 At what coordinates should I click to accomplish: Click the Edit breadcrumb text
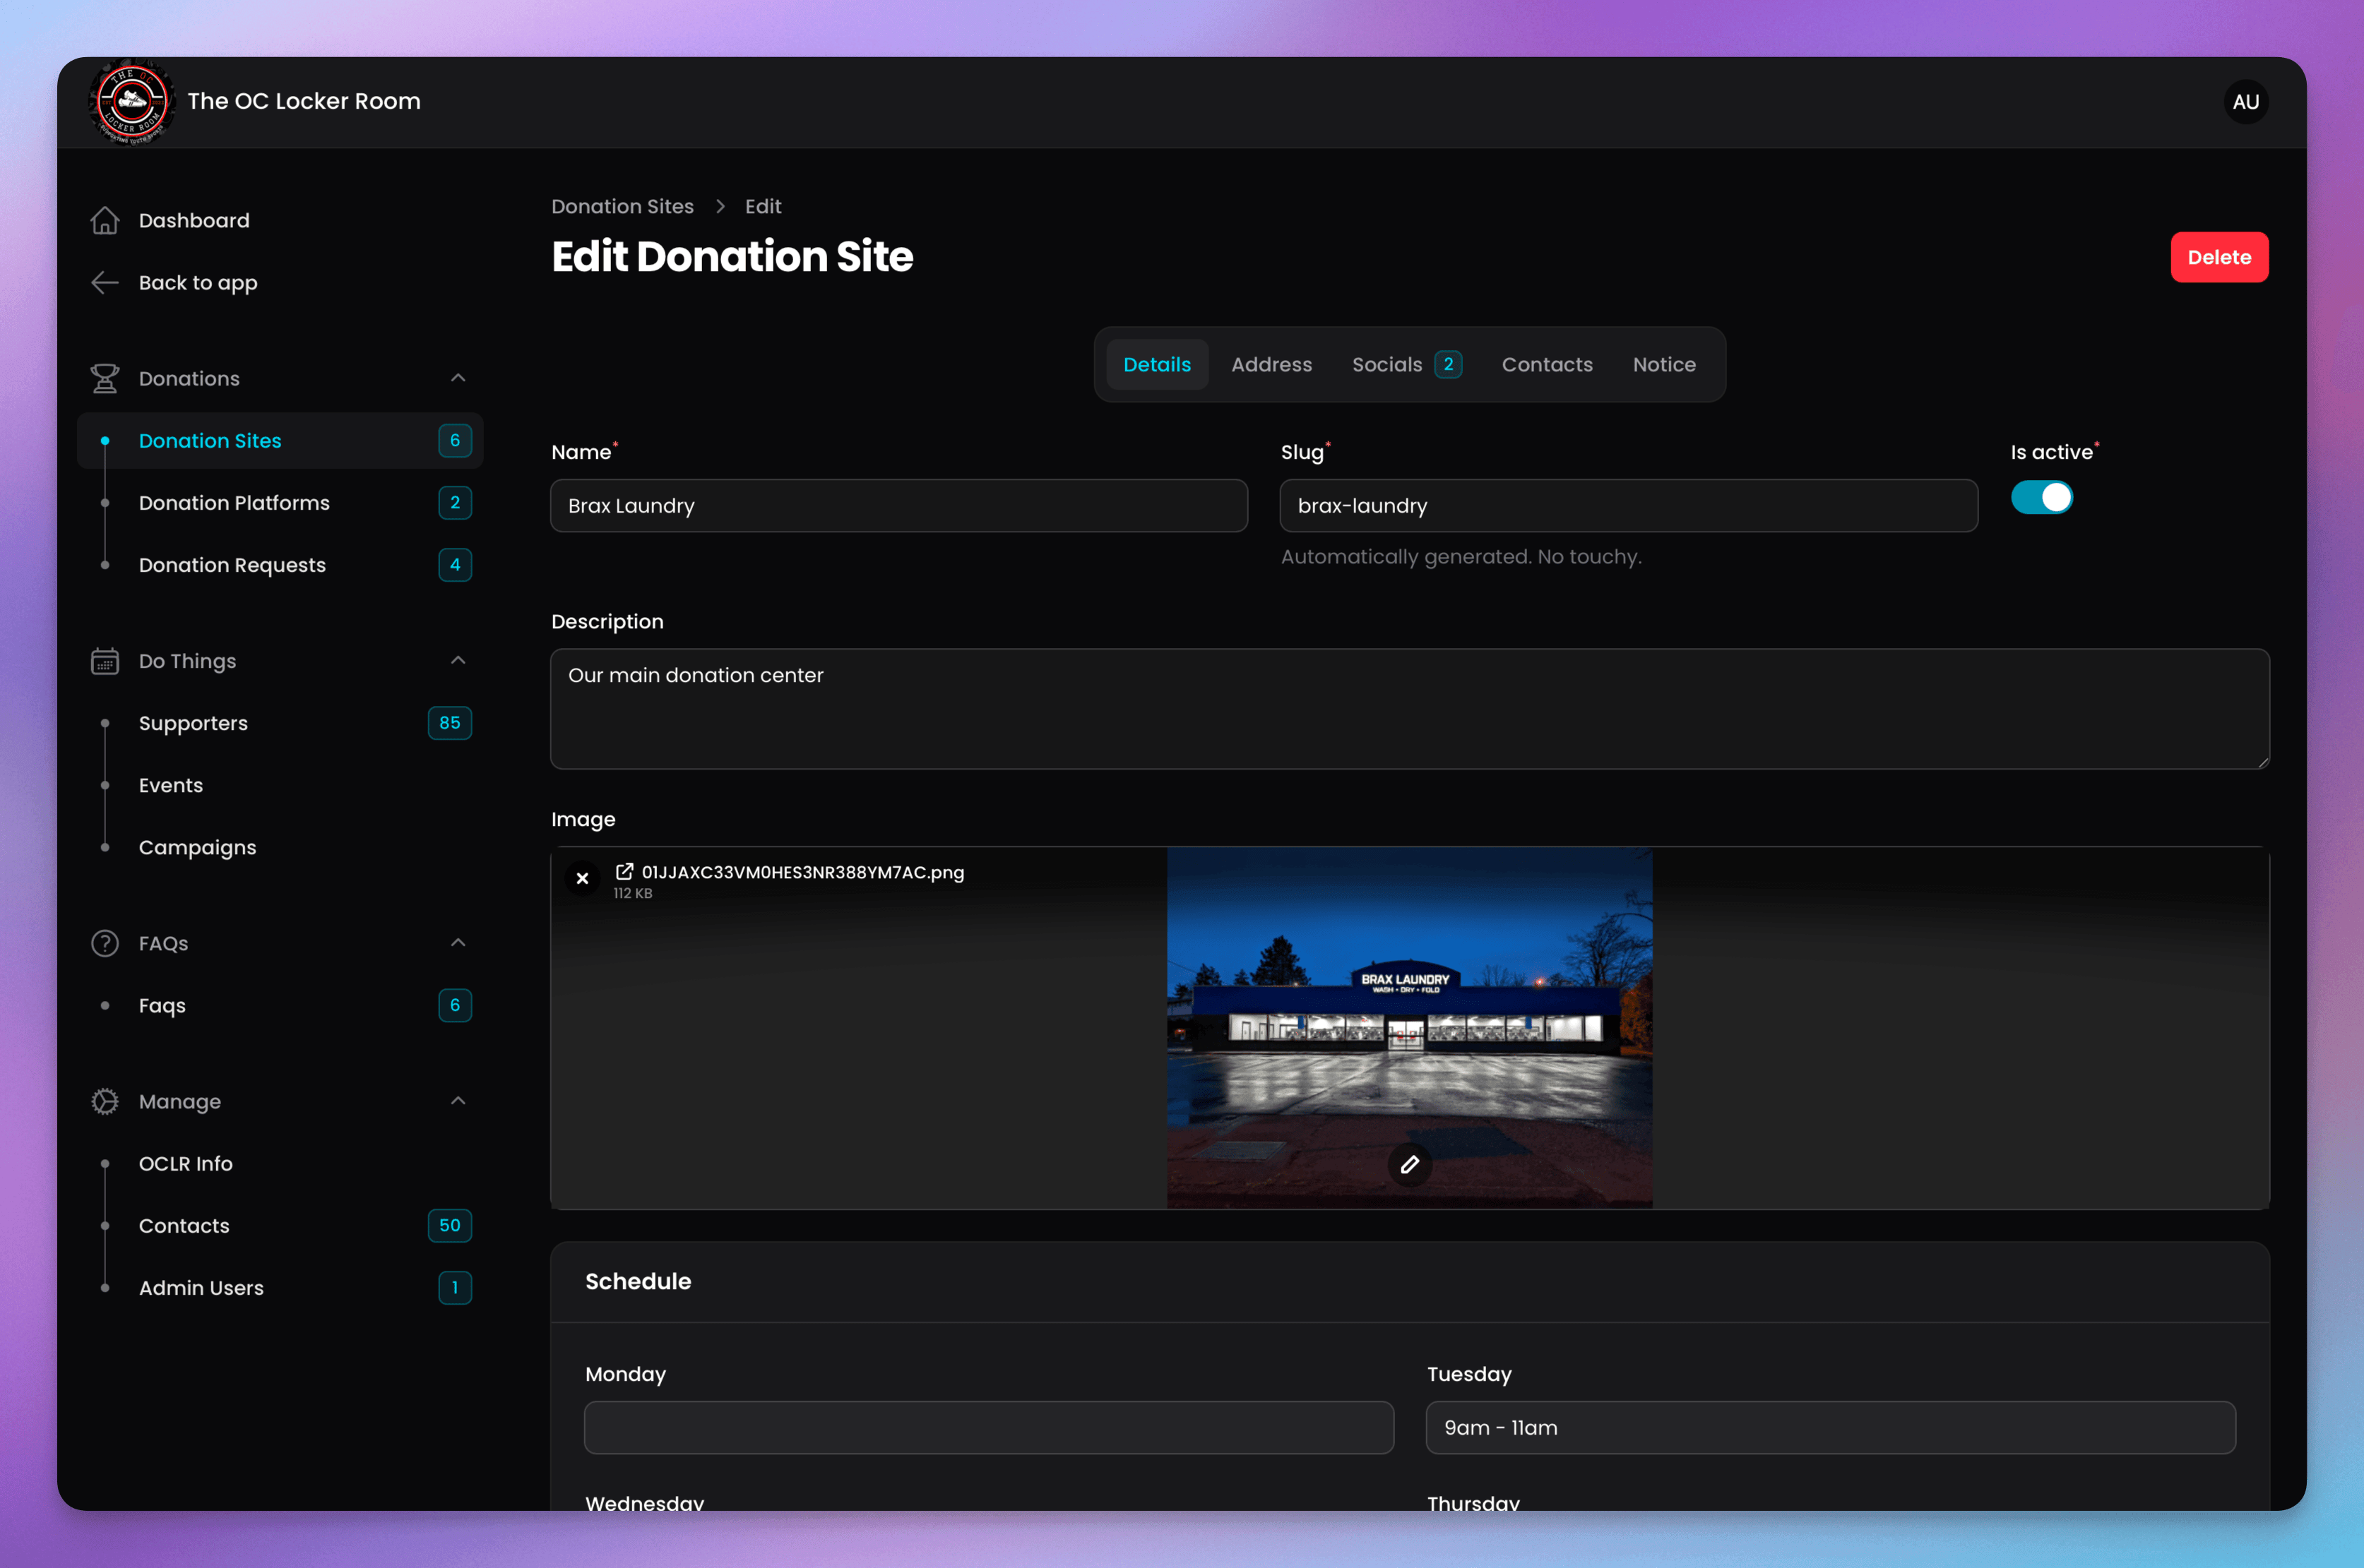[x=762, y=206]
